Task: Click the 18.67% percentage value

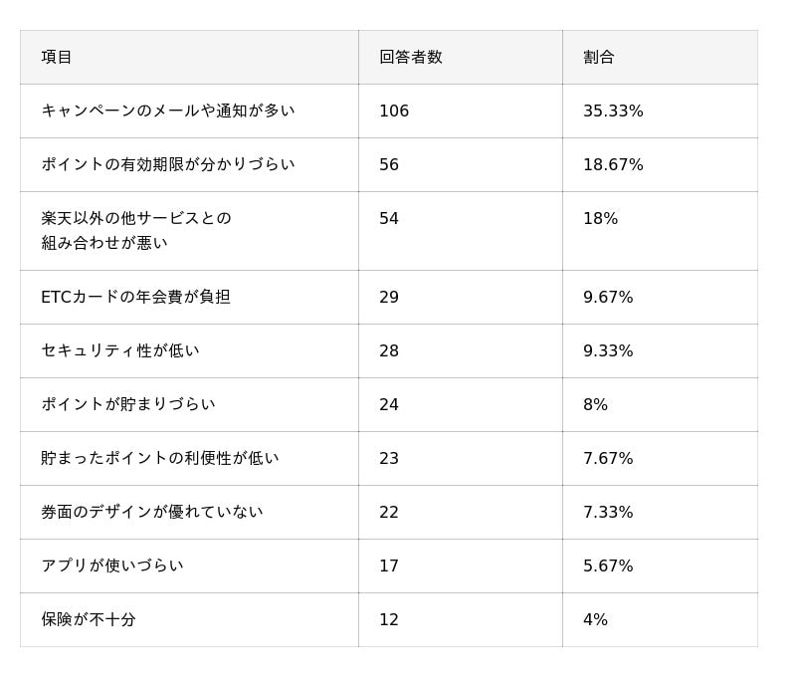Action: (x=613, y=165)
